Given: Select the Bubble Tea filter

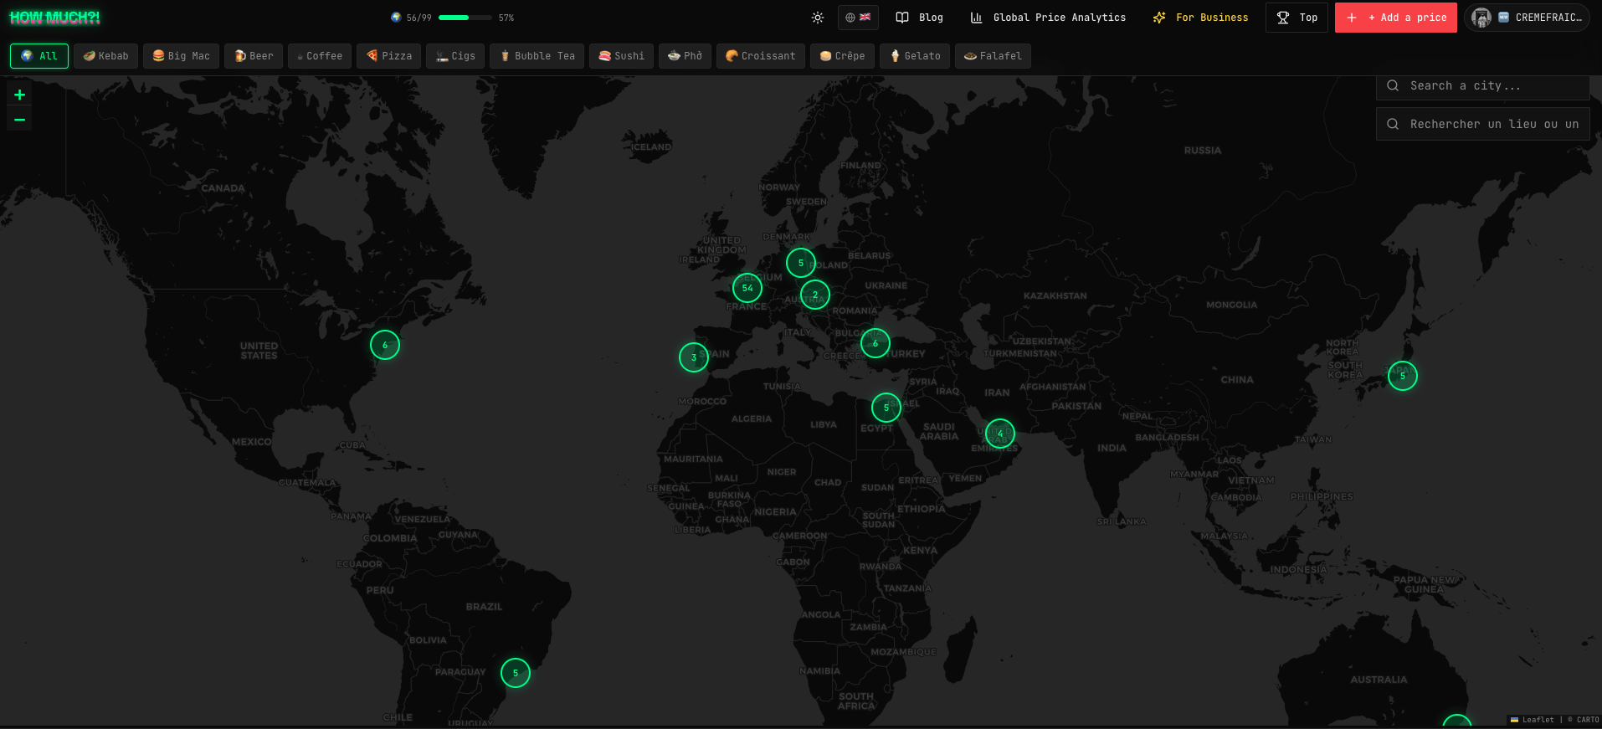Looking at the screenshot, I should pos(537,56).
